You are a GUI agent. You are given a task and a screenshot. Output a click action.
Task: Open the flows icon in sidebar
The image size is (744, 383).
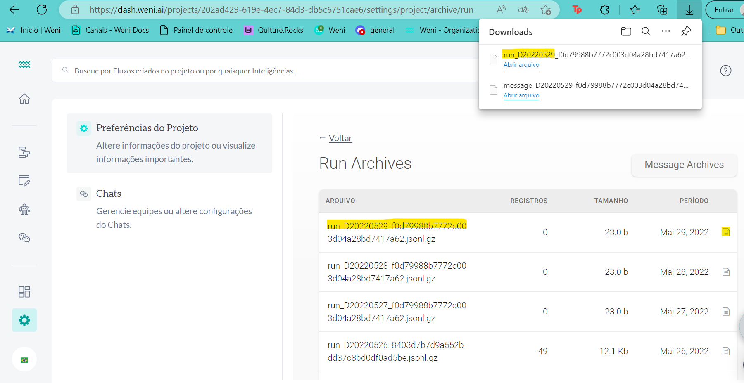24,152
